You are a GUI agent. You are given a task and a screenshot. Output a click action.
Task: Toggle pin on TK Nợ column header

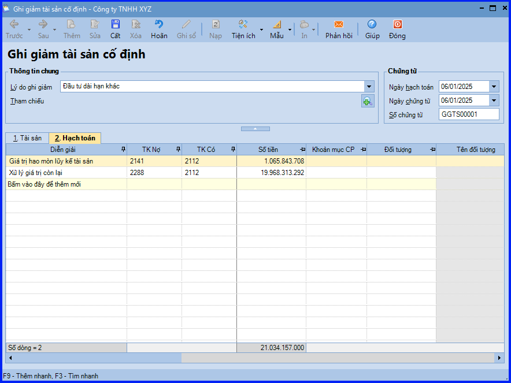tap(177, 150)
